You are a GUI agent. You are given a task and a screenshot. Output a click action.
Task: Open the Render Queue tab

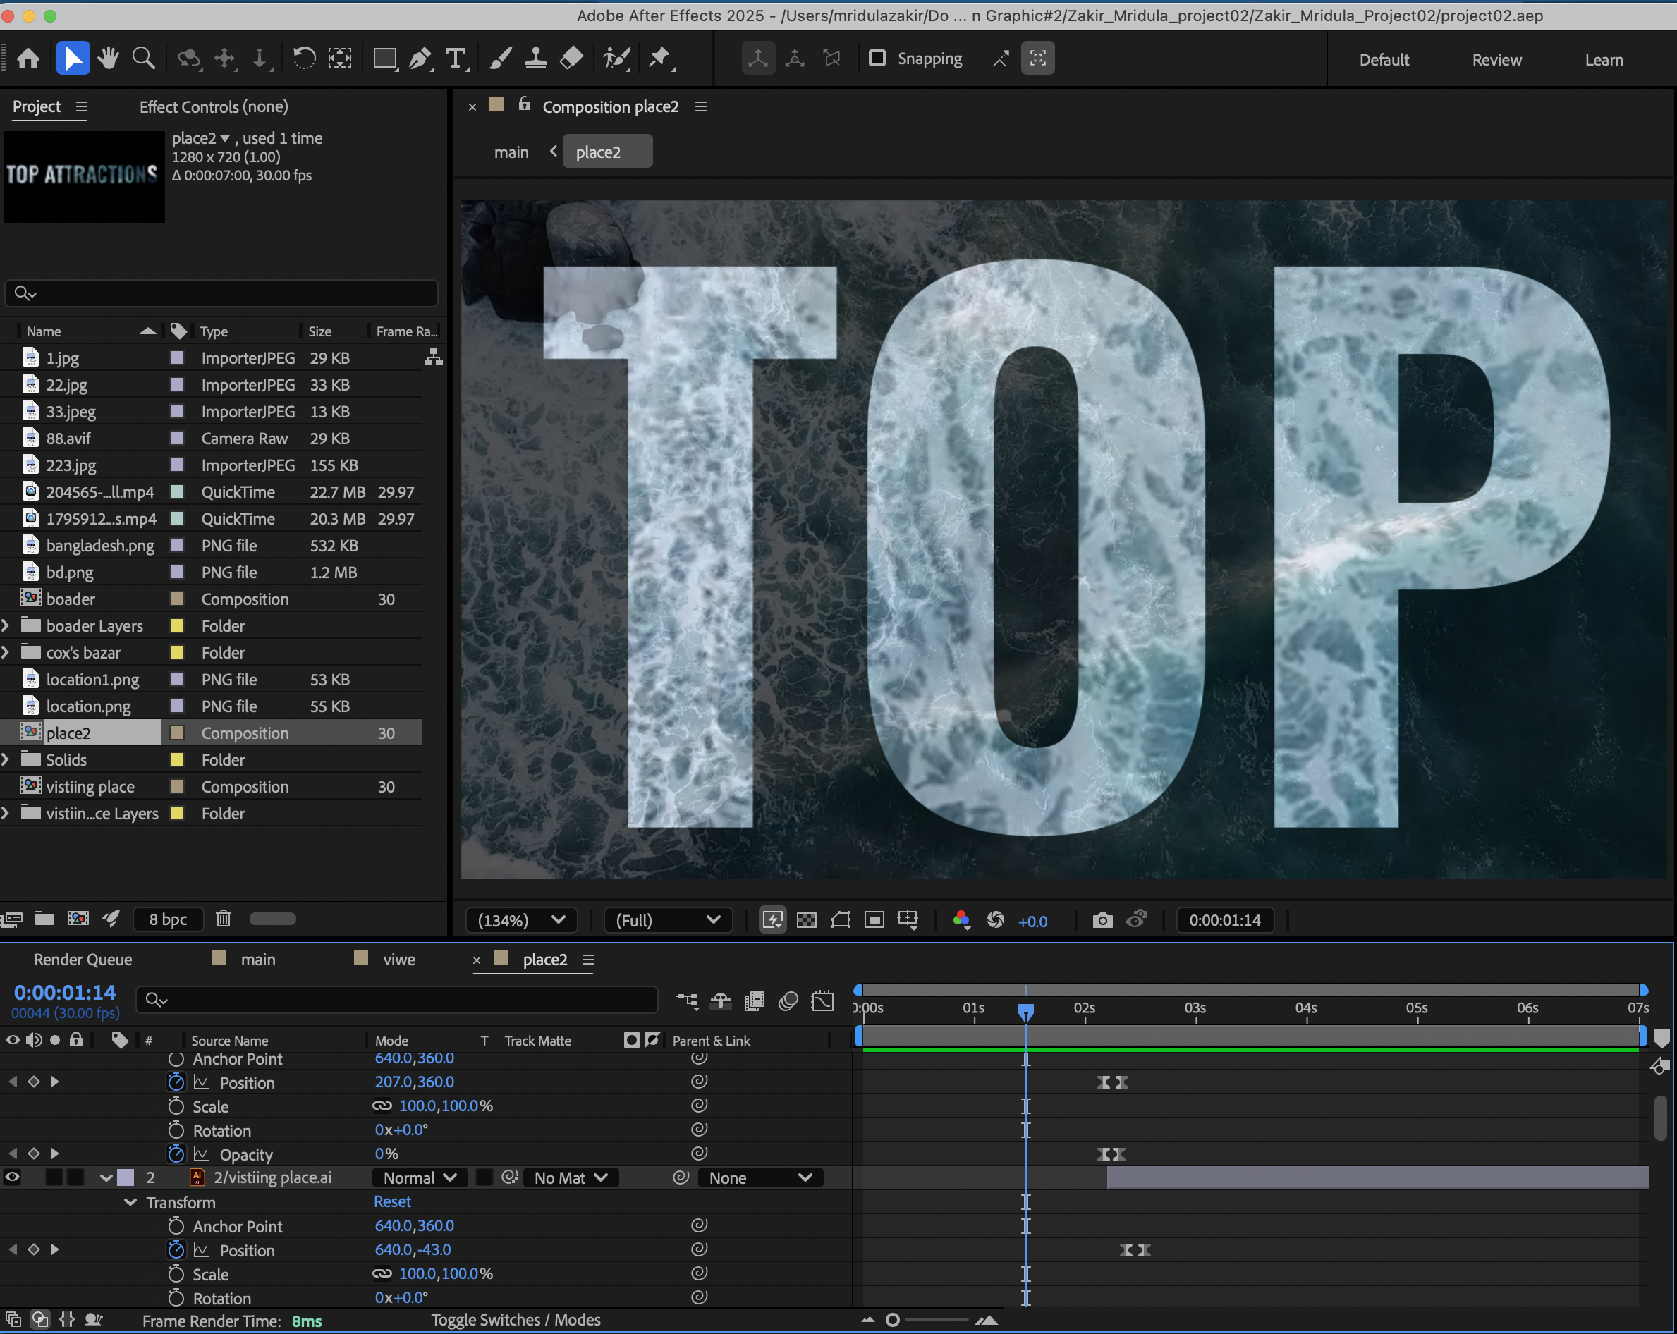[83, 959]
